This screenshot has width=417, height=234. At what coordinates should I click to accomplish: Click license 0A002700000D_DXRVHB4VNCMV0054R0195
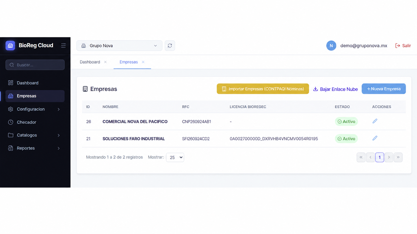coord(274,139)
